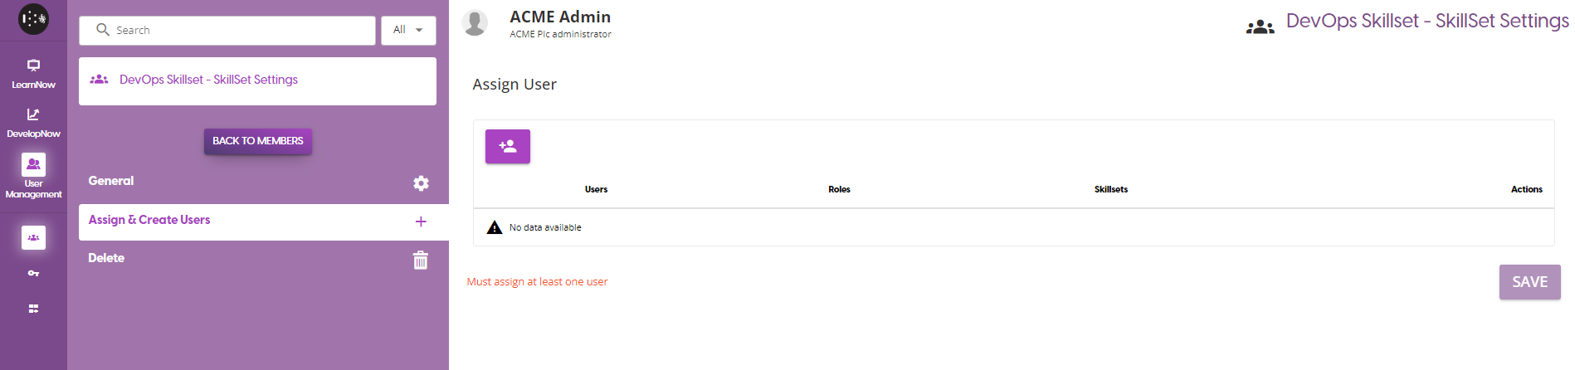Image resolution: width=1575 pixels, height=370 pixels.
Task: Select the Delete menu item
Action: pos(106,258)
